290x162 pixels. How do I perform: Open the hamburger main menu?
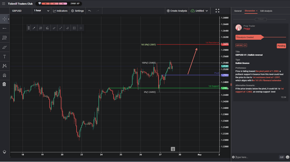tap(3, 3)
